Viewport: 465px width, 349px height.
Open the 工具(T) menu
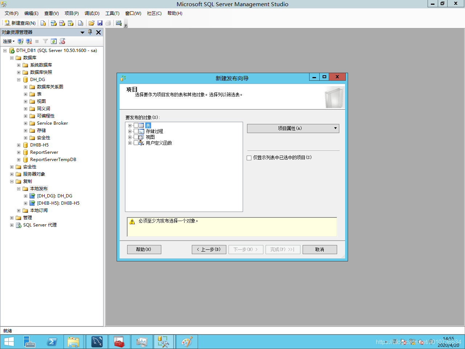(112, 13)
